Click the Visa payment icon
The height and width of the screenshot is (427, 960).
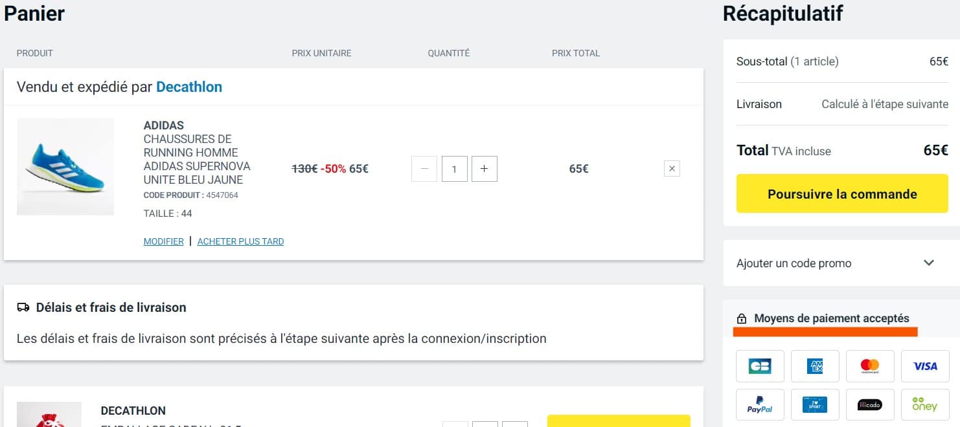[925, 366]
